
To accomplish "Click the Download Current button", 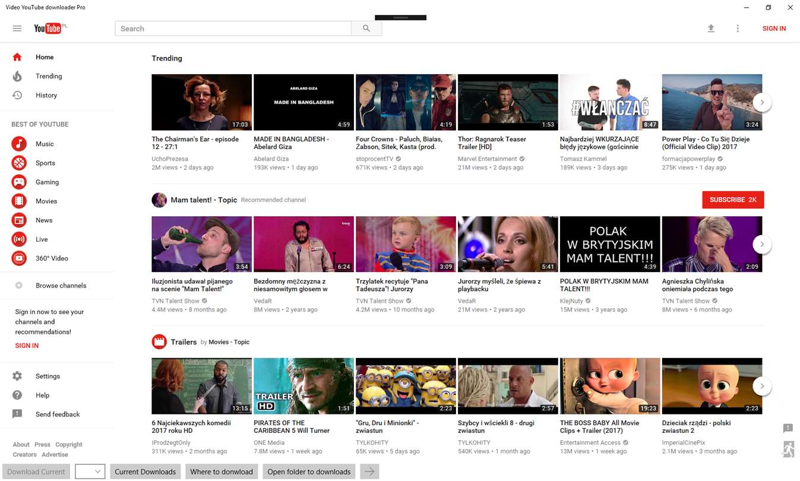I will [x=36, y=471].
